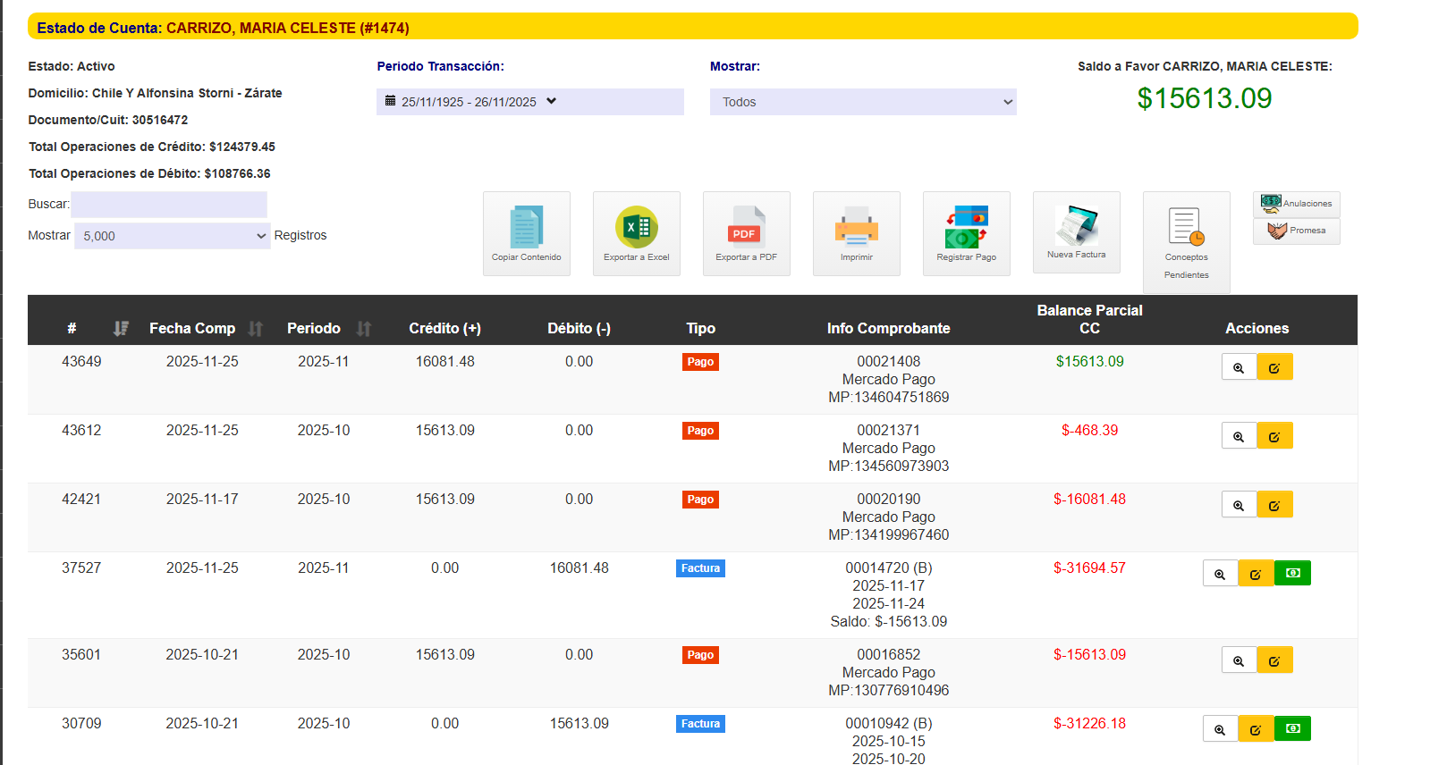Print the account statement with Imprimir
1430x765 pixels.
(856, 228)
